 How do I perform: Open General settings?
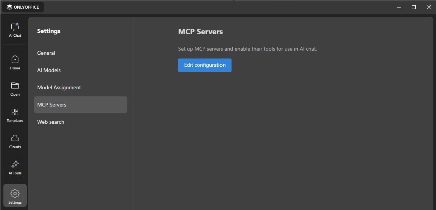pyautogui.click(x=81, y=53)
